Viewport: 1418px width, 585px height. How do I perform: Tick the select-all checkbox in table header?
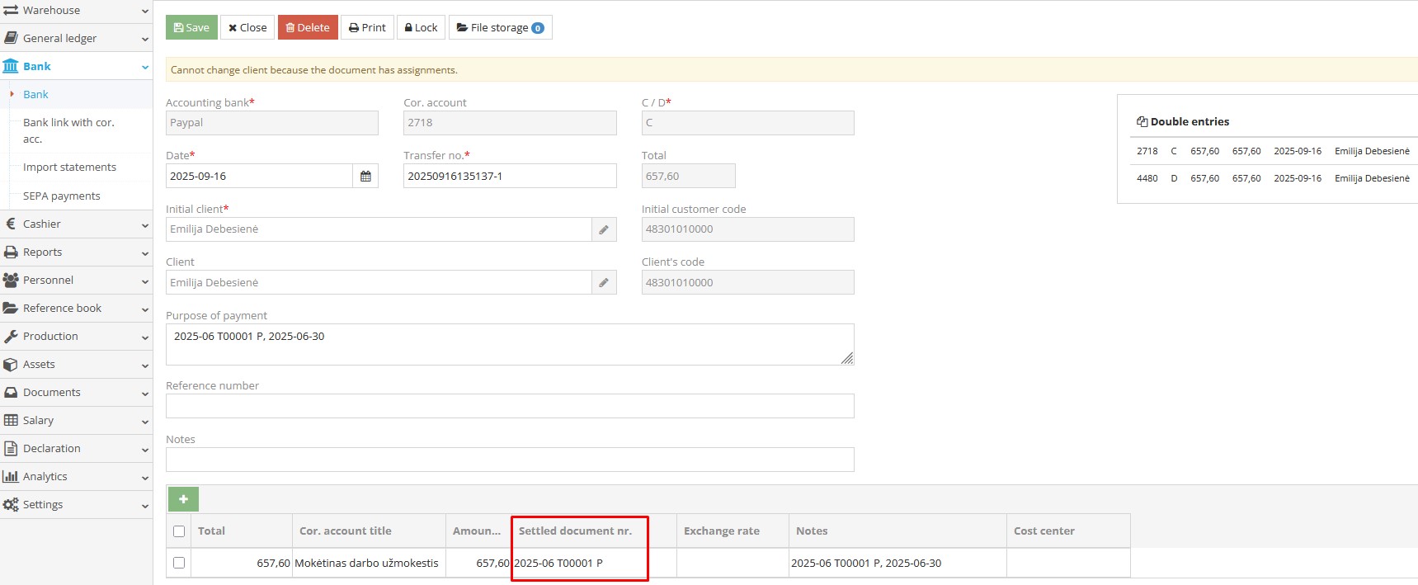tap(179, 531)
